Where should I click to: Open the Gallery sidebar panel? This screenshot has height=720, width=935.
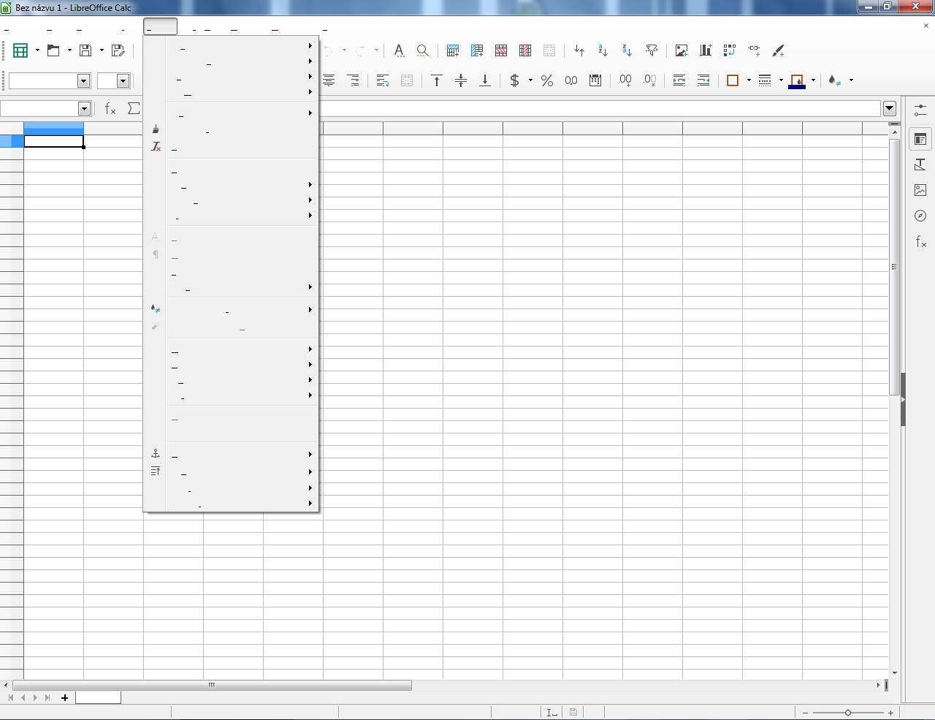click(920, 190)
